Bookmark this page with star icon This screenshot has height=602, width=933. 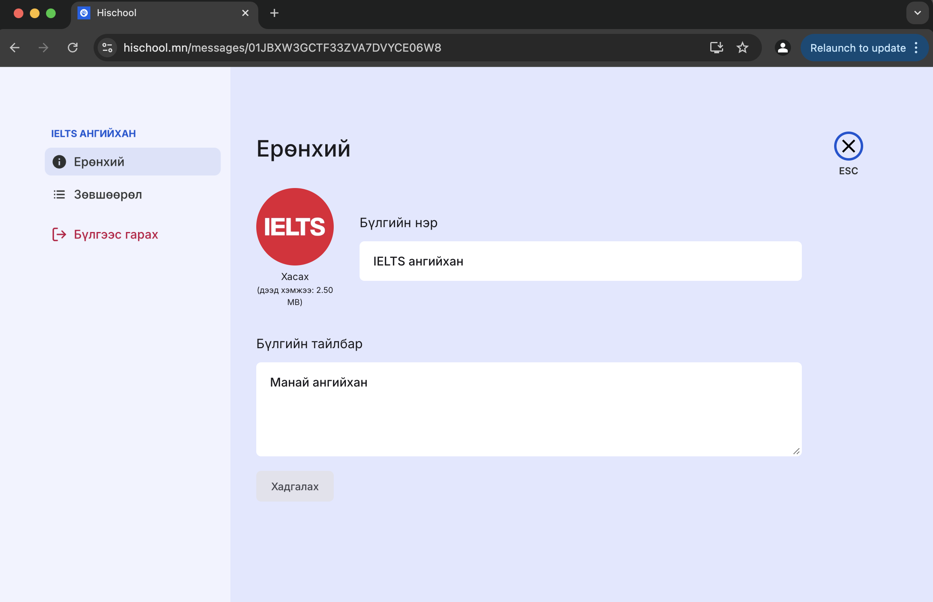point(742,48)
